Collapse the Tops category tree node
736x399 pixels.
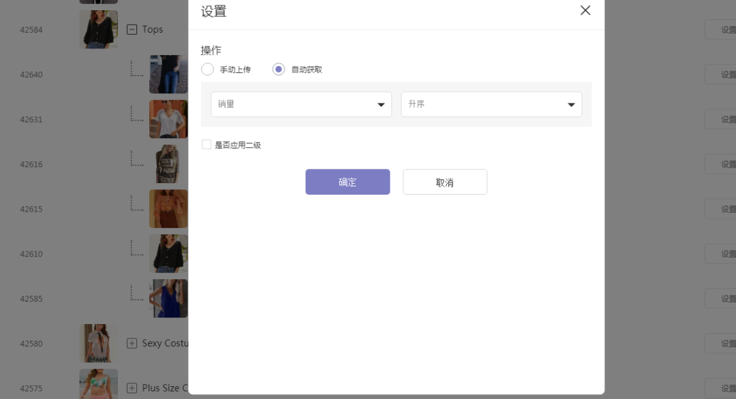[132, 29]
